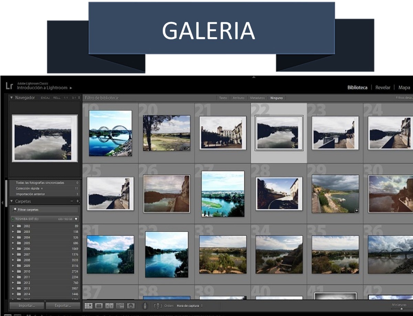The image size is (413, 316).
Task: Expand the 2010 folder
Action: click(13, 272)
